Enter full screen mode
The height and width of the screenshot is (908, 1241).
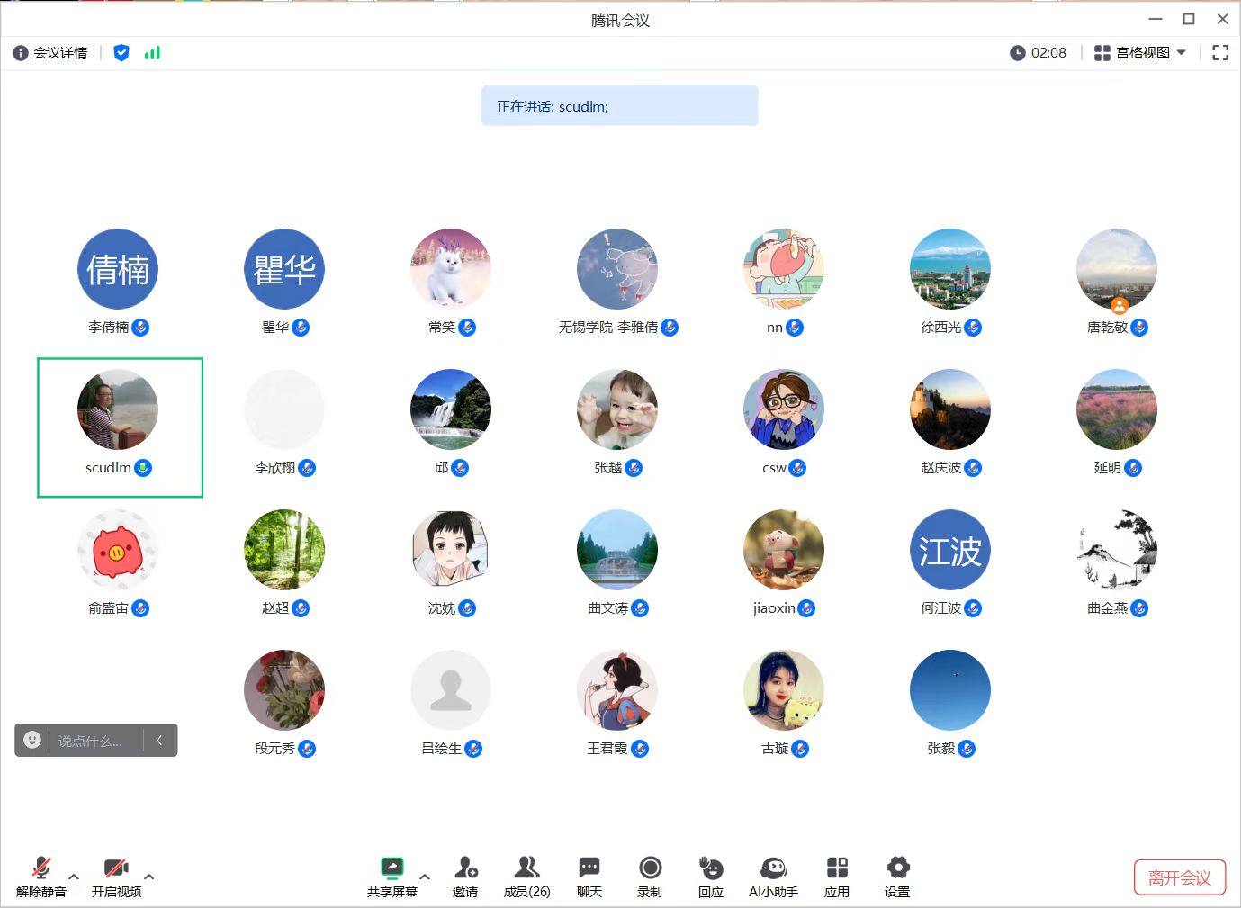1220,53
